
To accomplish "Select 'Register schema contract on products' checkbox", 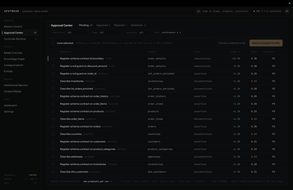I will tap(53, 111).
